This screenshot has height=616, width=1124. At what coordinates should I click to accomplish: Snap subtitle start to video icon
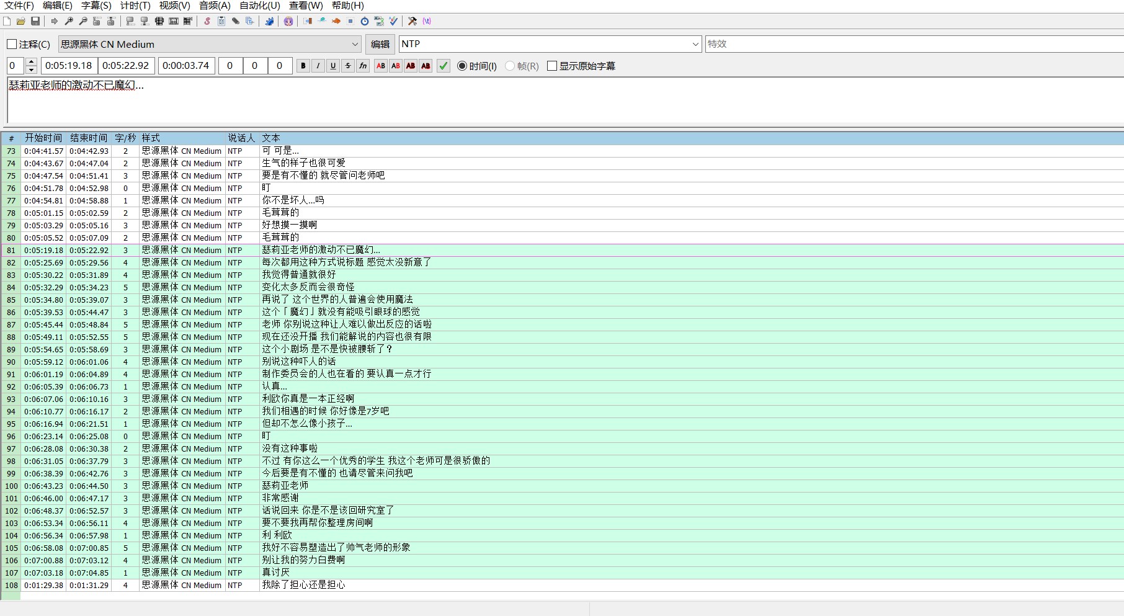(130, 21)
